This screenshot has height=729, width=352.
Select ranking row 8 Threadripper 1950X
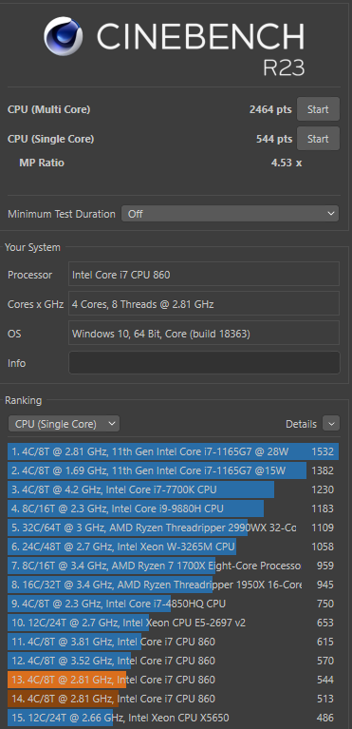tap(174, 585)
